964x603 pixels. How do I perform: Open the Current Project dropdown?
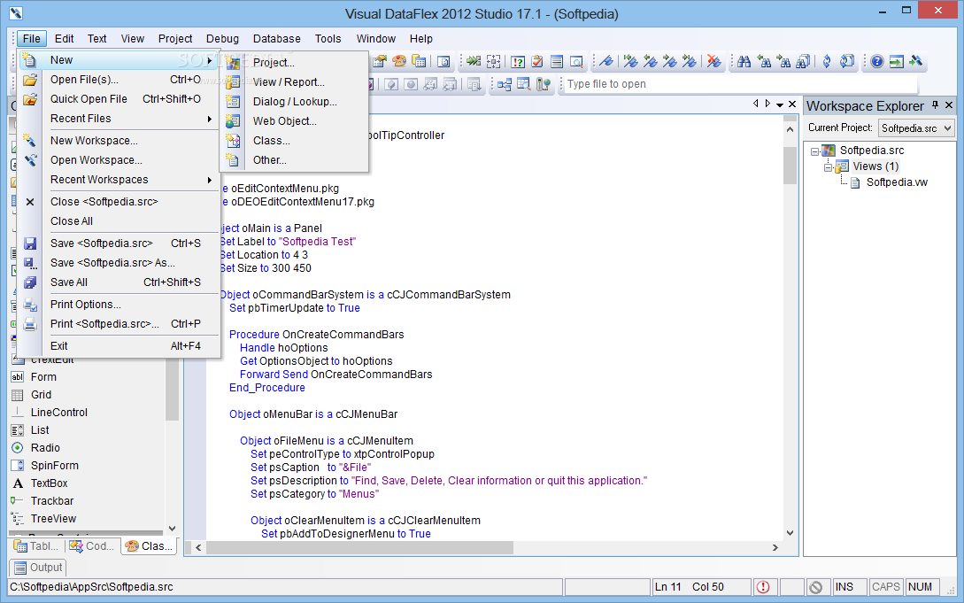[x=947, y=128]
